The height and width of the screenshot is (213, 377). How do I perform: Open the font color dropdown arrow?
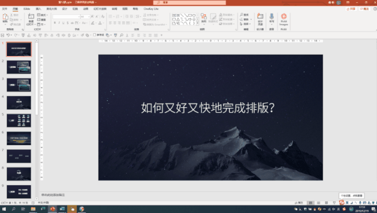103,23
